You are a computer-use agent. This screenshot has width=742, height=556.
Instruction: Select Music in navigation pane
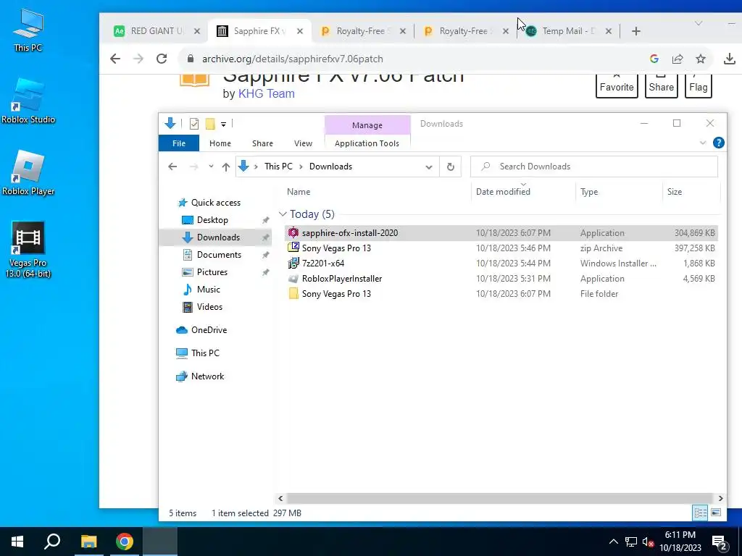pyautogui.click(x=208, y=290)
